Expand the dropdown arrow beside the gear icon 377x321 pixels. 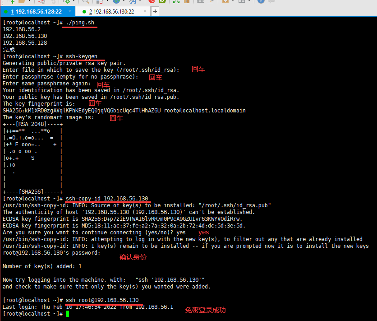tap(74, 1)
